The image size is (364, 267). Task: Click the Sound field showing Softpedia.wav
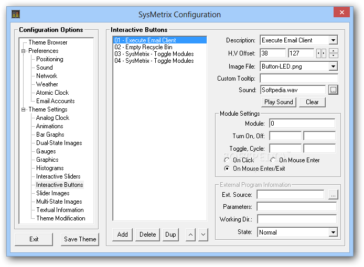[x=293, y=90]
